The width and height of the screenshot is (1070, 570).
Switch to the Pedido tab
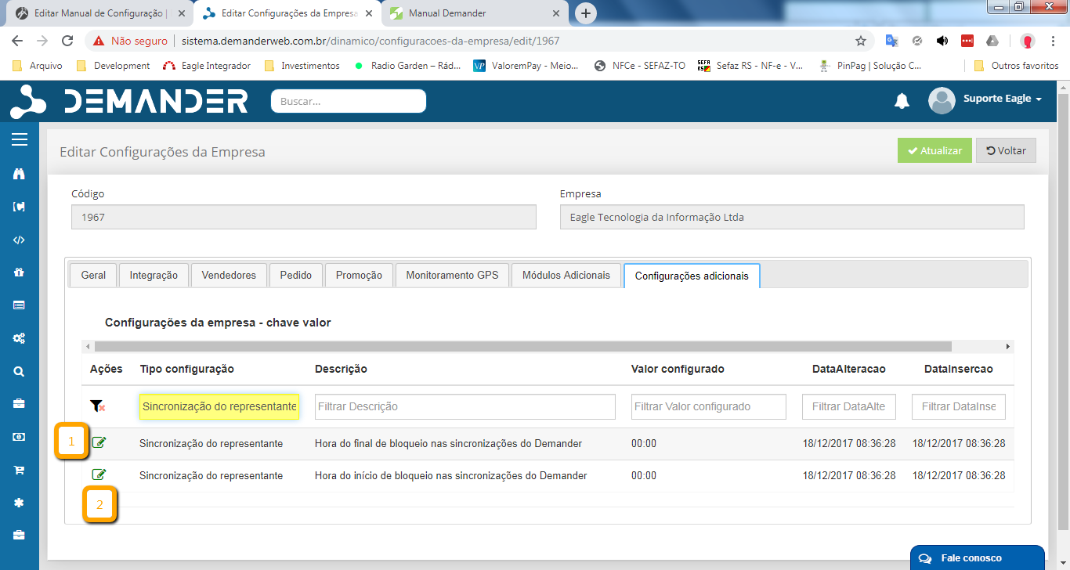(296, 275)
